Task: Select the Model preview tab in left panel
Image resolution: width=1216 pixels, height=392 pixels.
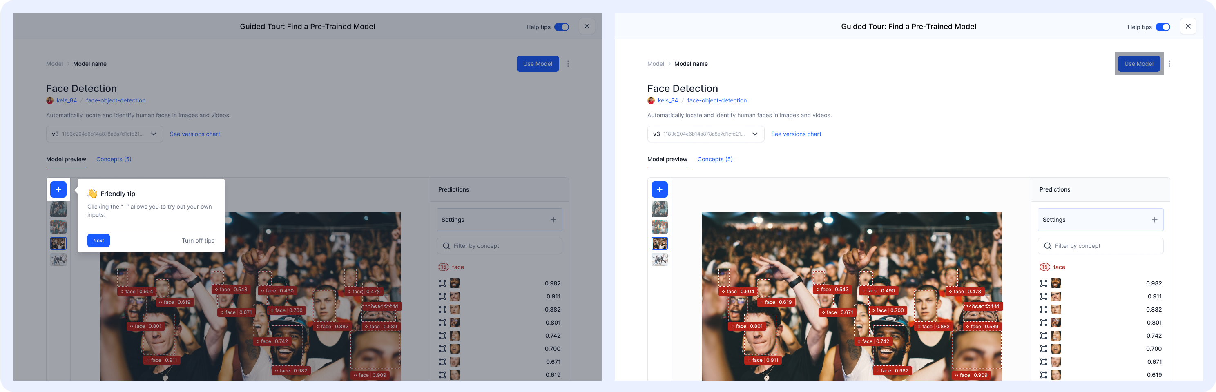Action: pyautogui.click(x=66, y=159)
